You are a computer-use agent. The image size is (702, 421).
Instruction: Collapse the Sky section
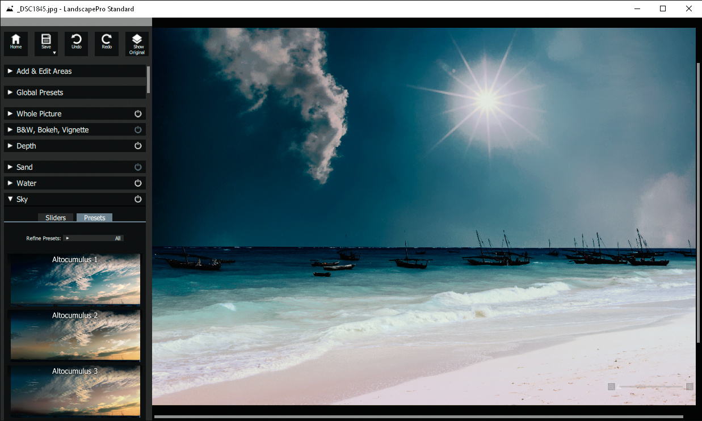pyautogui.click(x=10, y=199)
